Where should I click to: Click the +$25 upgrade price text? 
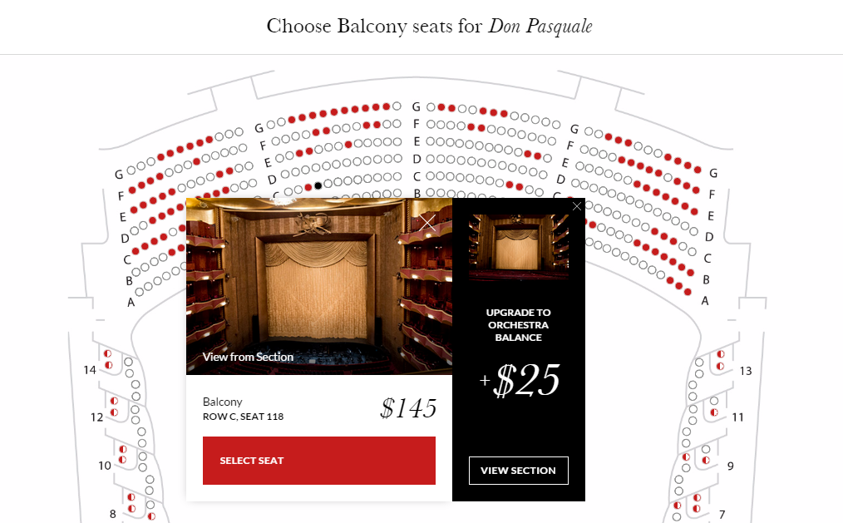coord(519,378)
